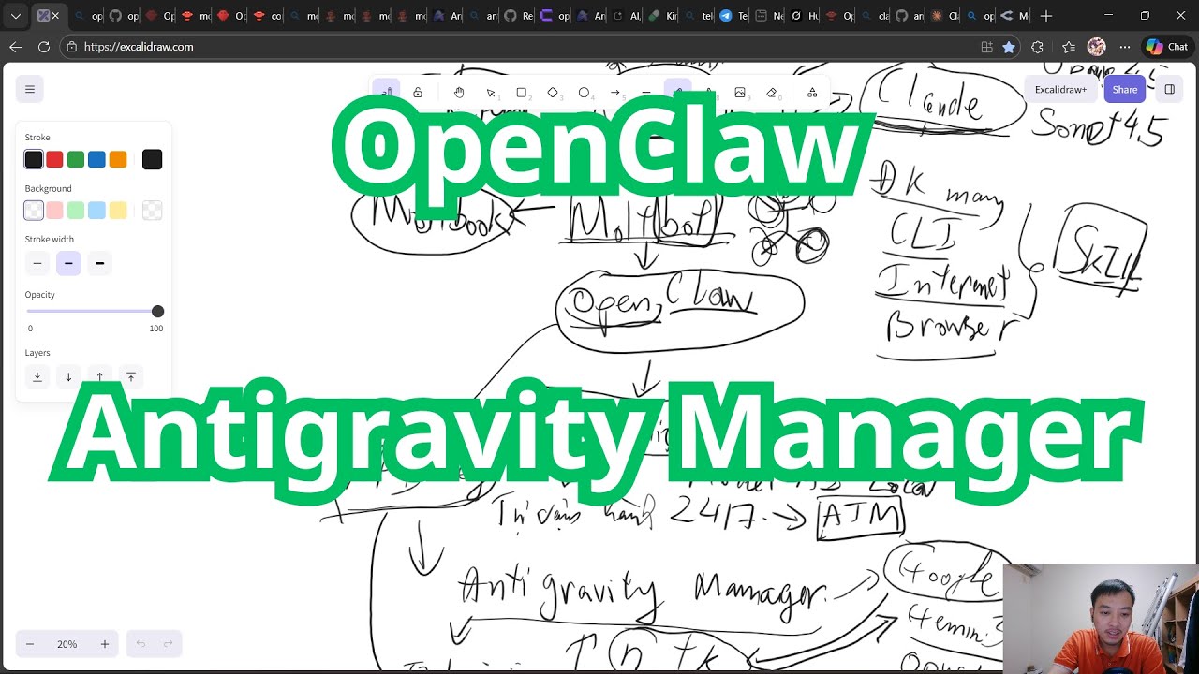Switch to the Telegram "Te" tab
Image resolution: width=1199 pixels, height=674 pixels.
[x=733, y=16]
